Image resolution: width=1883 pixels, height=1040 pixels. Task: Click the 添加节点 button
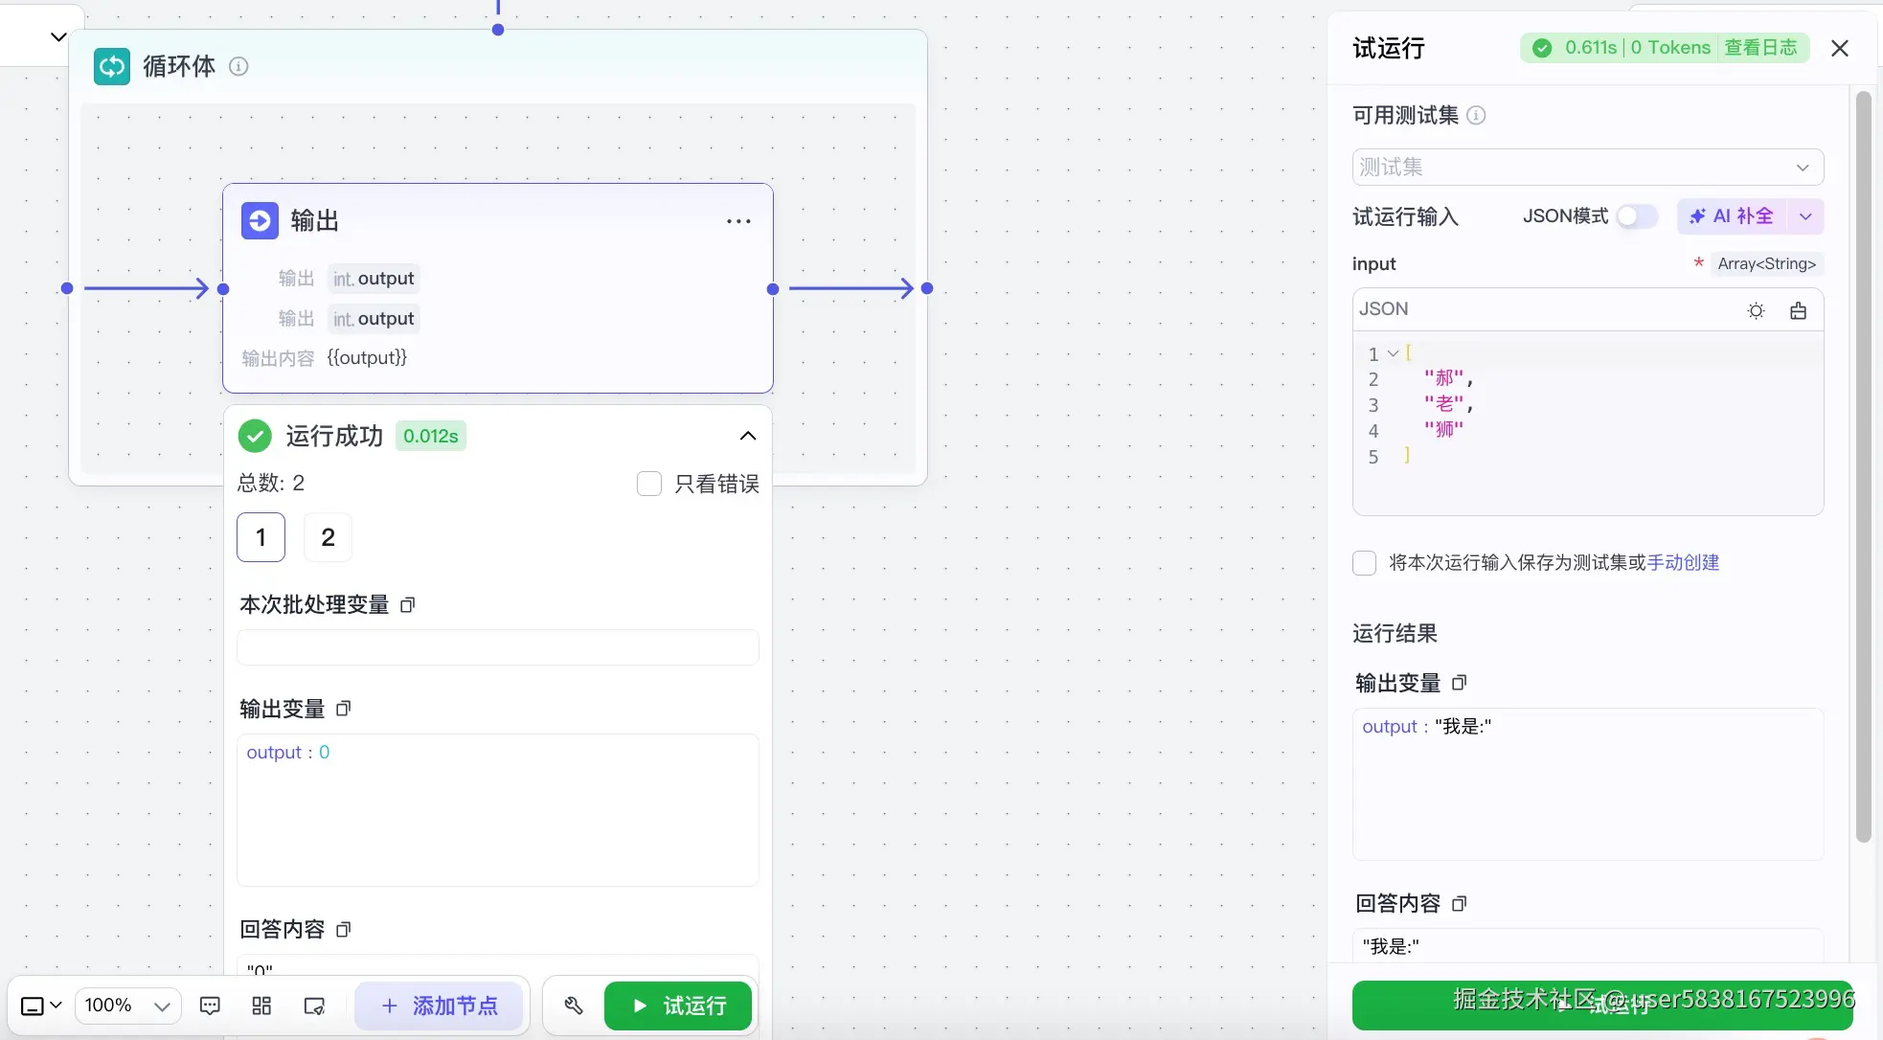pyautogui.click(x=440, y=1006)
